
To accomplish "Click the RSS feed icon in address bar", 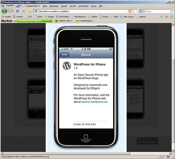I will click(x=130, y=11).
